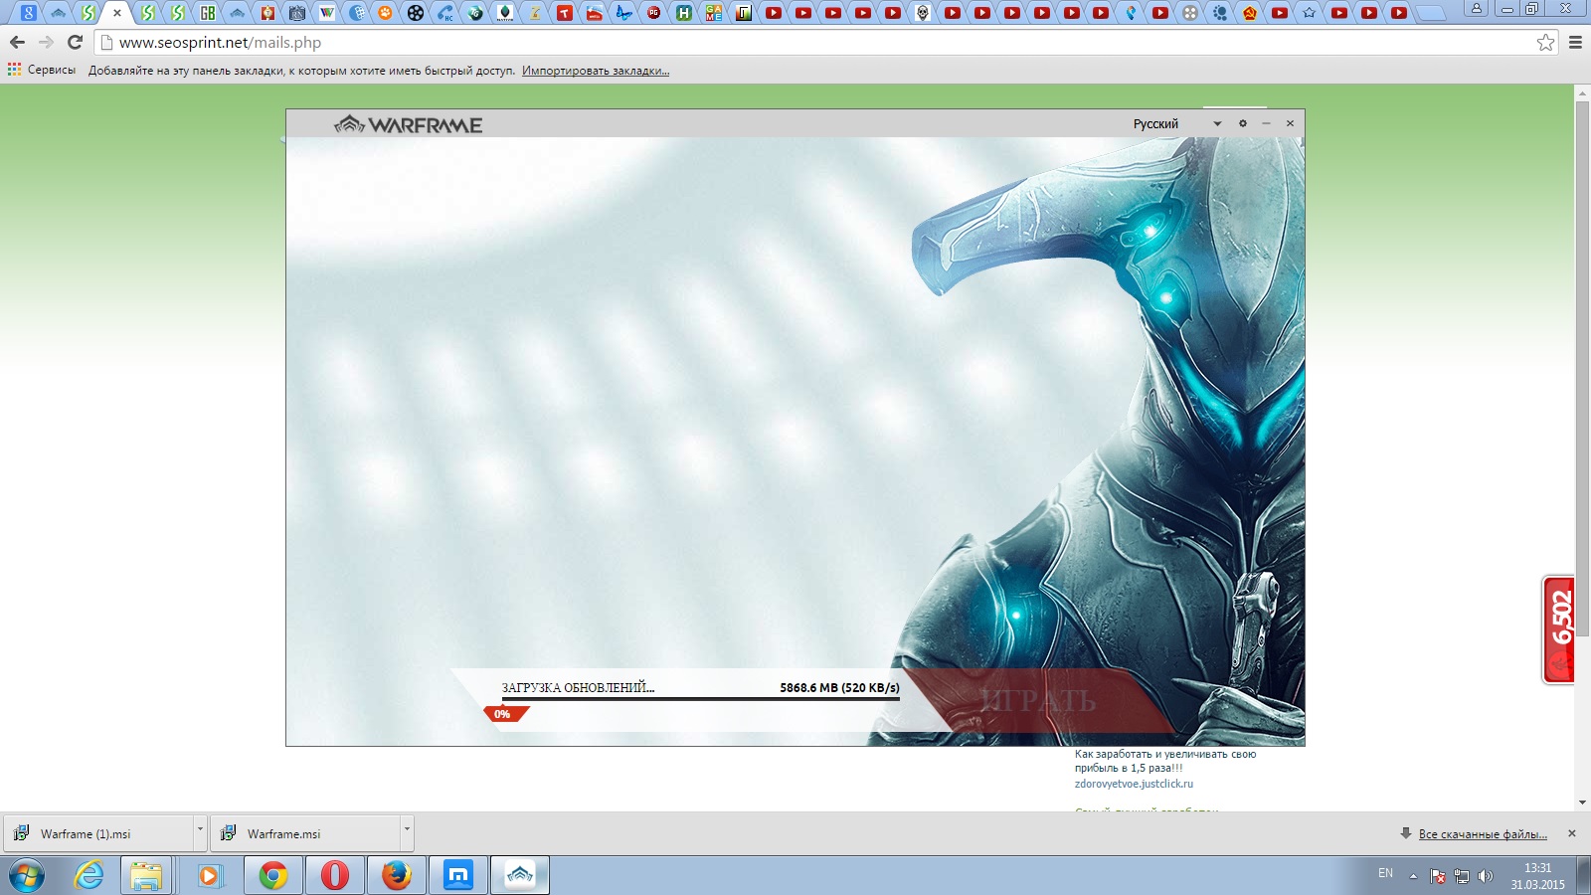Click the EN language indicator

pyautogui.click(x=1385, y=873)
